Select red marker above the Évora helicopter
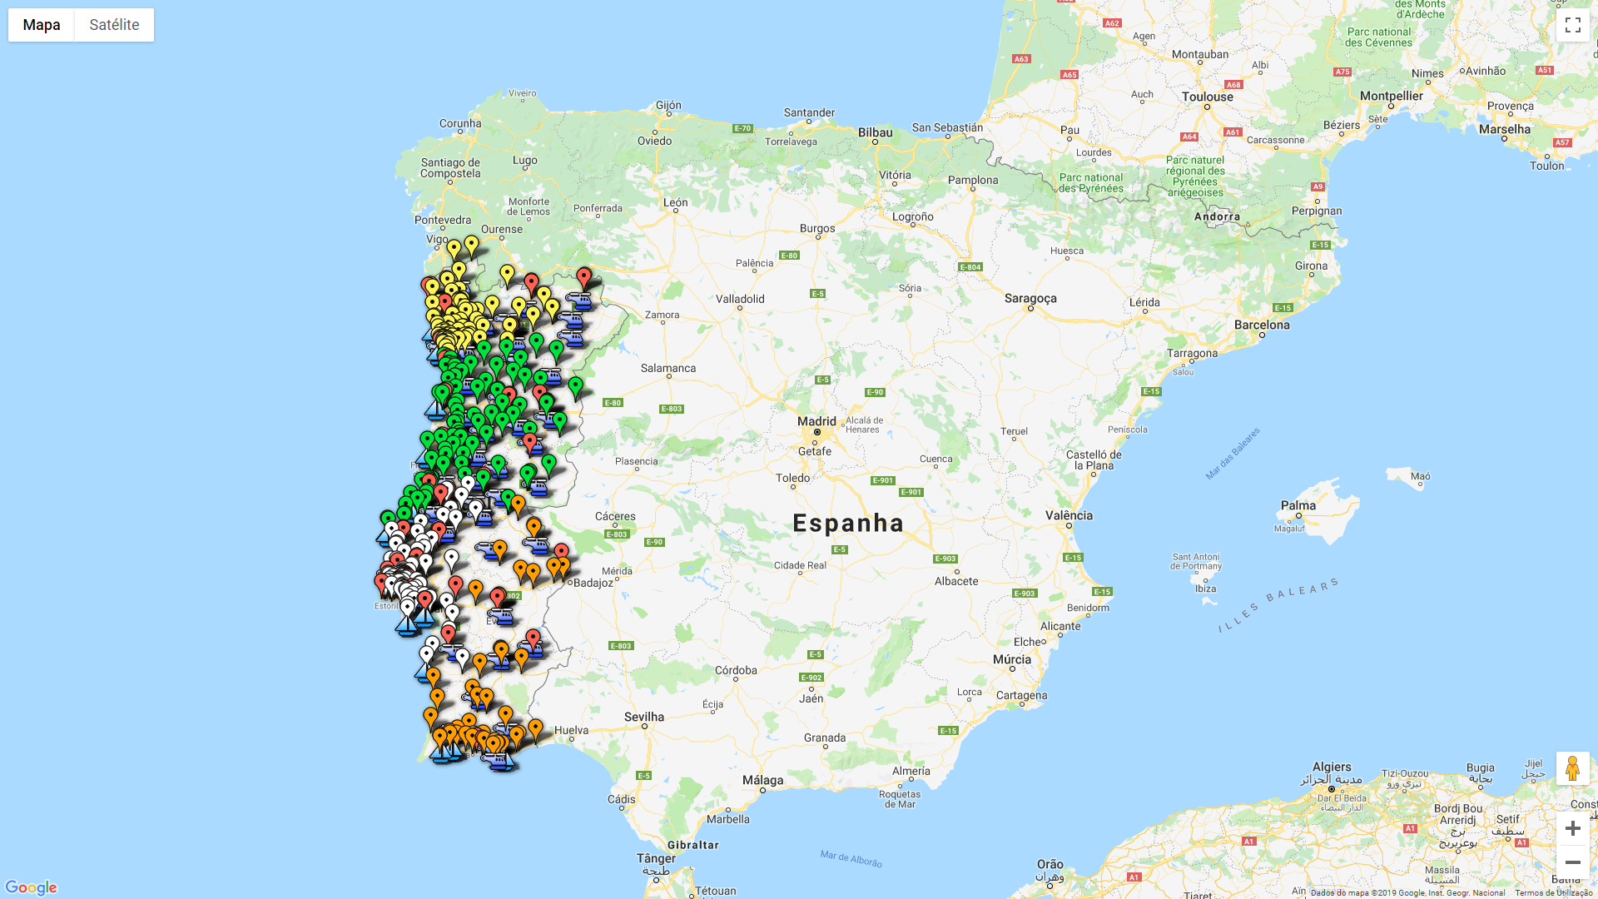Image resolution: width=1598 pixels, height=899 pixels. click(498, 597)
